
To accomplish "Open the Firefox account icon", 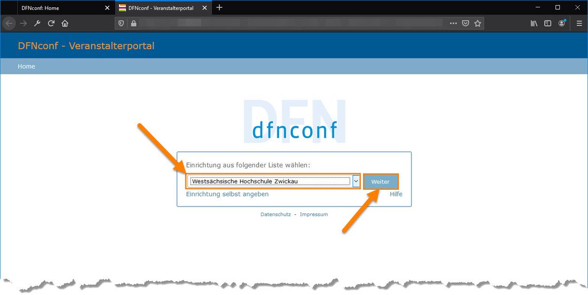I will pyautogui.click(x=562, y=24).
